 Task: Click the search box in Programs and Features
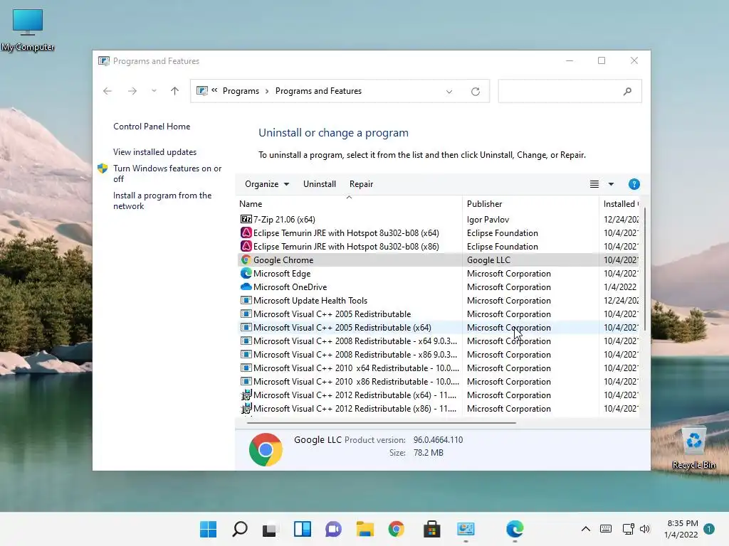[x=570, y=91]
